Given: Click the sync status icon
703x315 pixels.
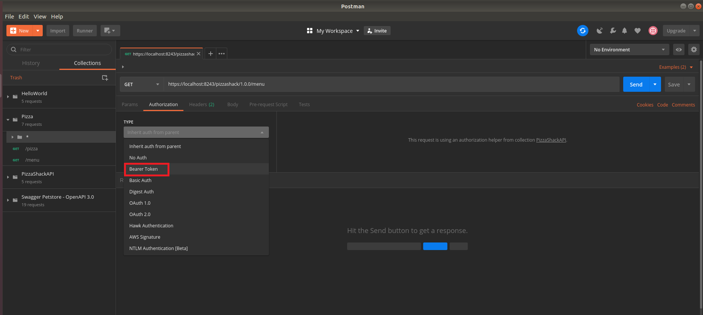Looking at the screenshot, I should (582, 31).
